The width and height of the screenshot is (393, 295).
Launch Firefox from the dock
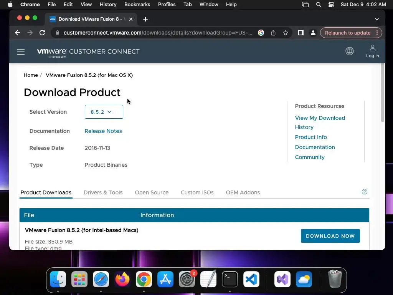click(x=122, y=279)
